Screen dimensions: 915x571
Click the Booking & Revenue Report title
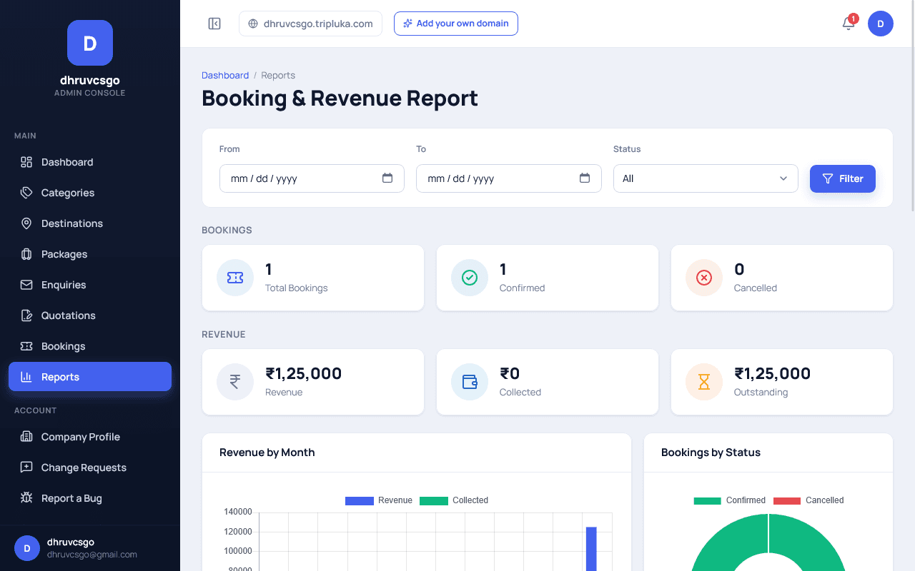coord(340,98)
